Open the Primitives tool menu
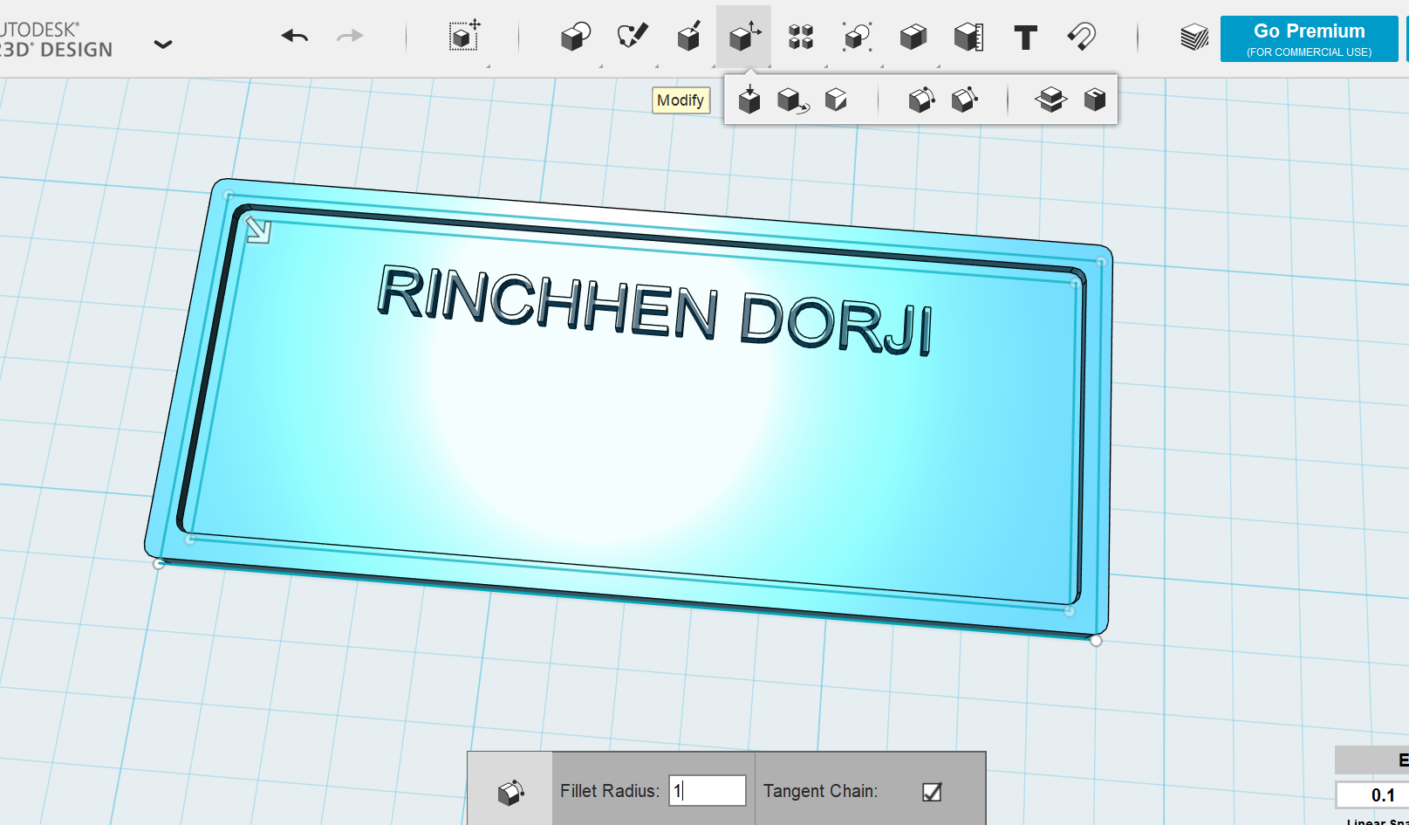This screenshot has width=1409, height=825. click(576, 37)
